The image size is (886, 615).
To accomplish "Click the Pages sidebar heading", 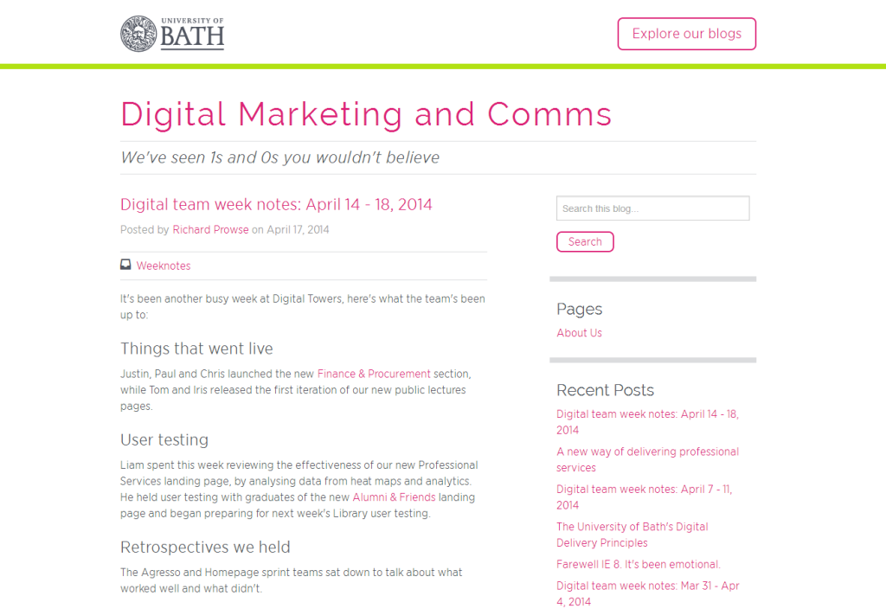I will pyautogui.click(x=579, y=309).
